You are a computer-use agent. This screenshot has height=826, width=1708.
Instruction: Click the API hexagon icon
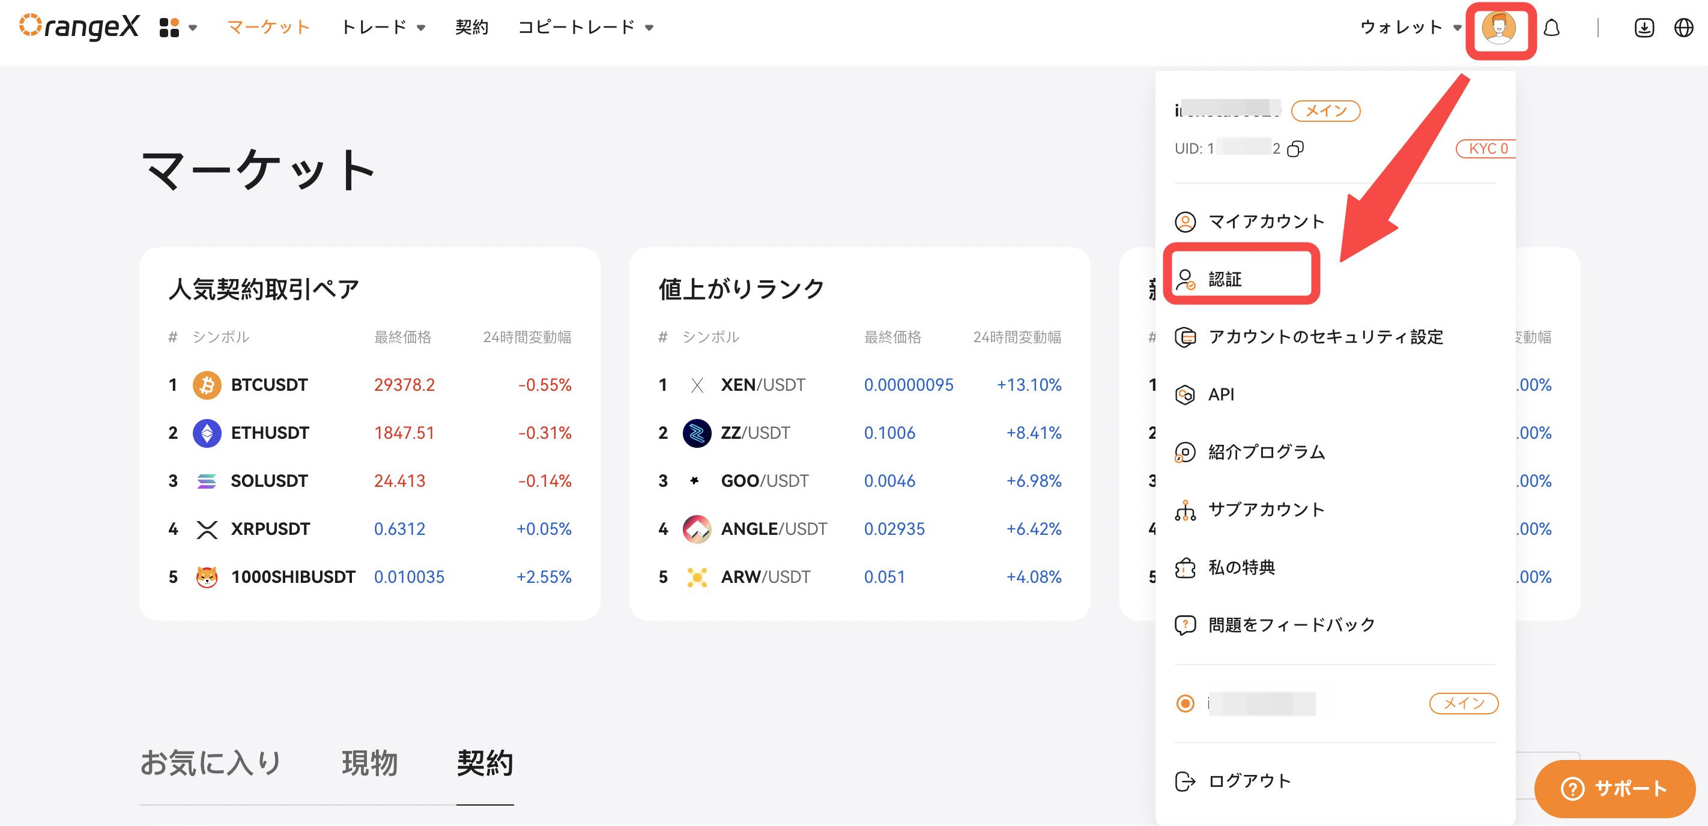coord(1185,394)
